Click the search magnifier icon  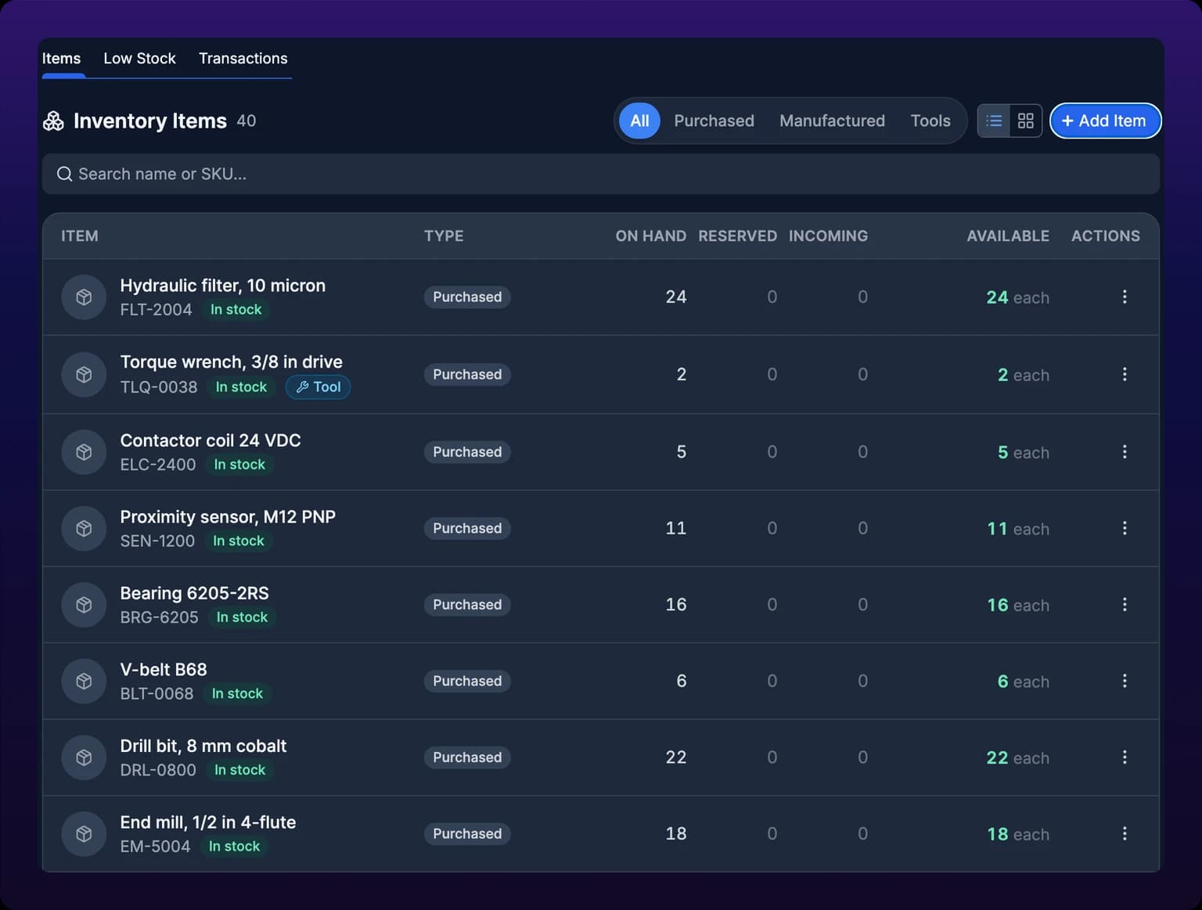[64, 174]
